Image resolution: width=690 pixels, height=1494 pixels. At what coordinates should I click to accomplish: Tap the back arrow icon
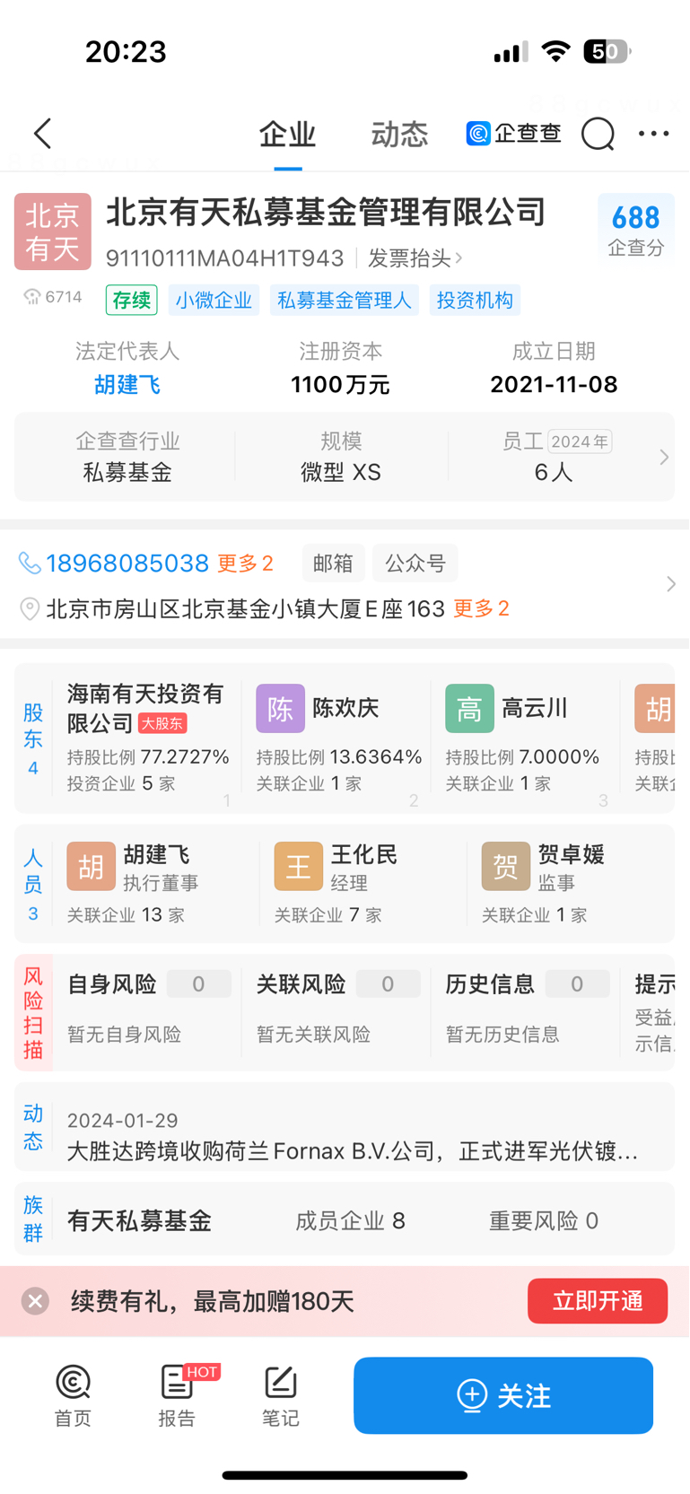42,134
